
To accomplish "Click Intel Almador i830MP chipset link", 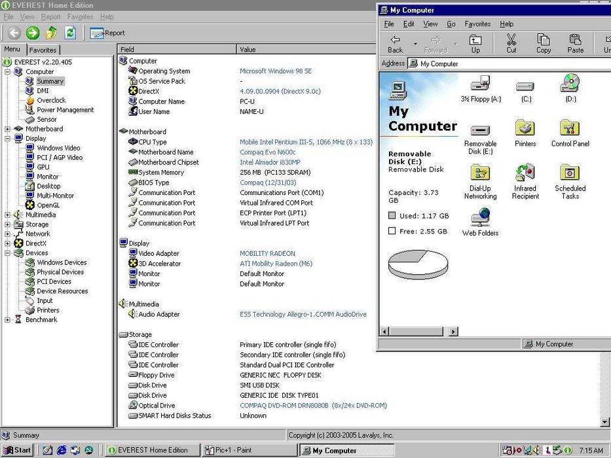I will click(x=270, y=162).
